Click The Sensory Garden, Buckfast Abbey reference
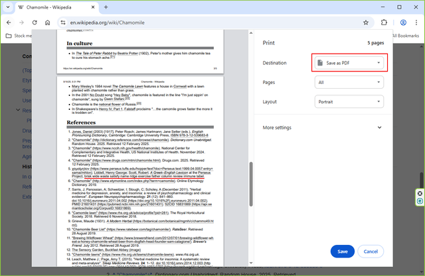 pyautogui.click(x=106, y=250)
